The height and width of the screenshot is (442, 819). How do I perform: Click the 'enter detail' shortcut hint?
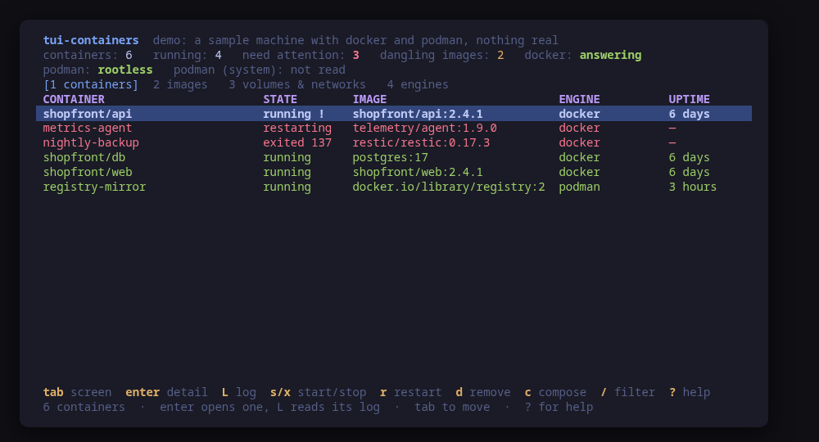click(x=166, y=392)
